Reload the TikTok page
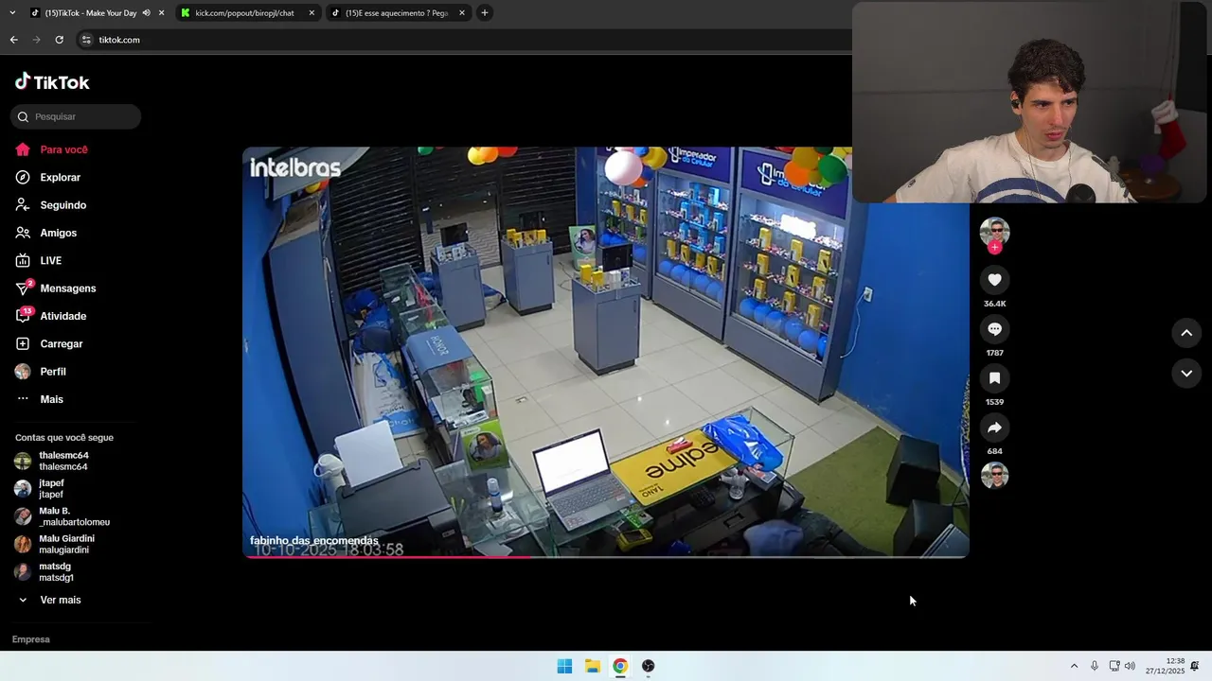The image size is (1212, 681). [x=59, y=40]
